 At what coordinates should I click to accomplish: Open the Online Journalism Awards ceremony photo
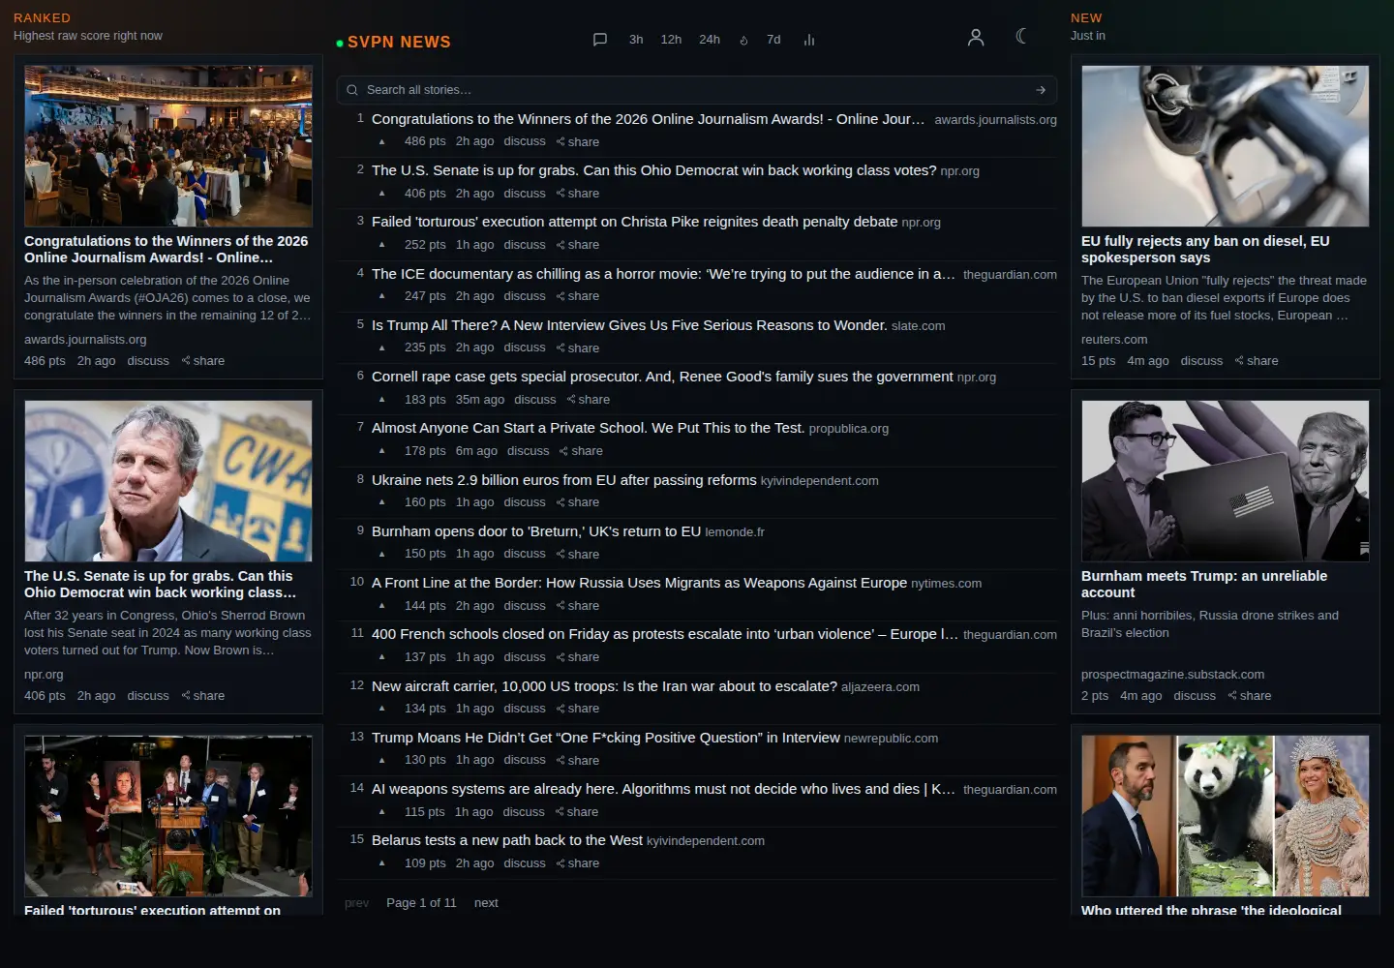point(168,146)
